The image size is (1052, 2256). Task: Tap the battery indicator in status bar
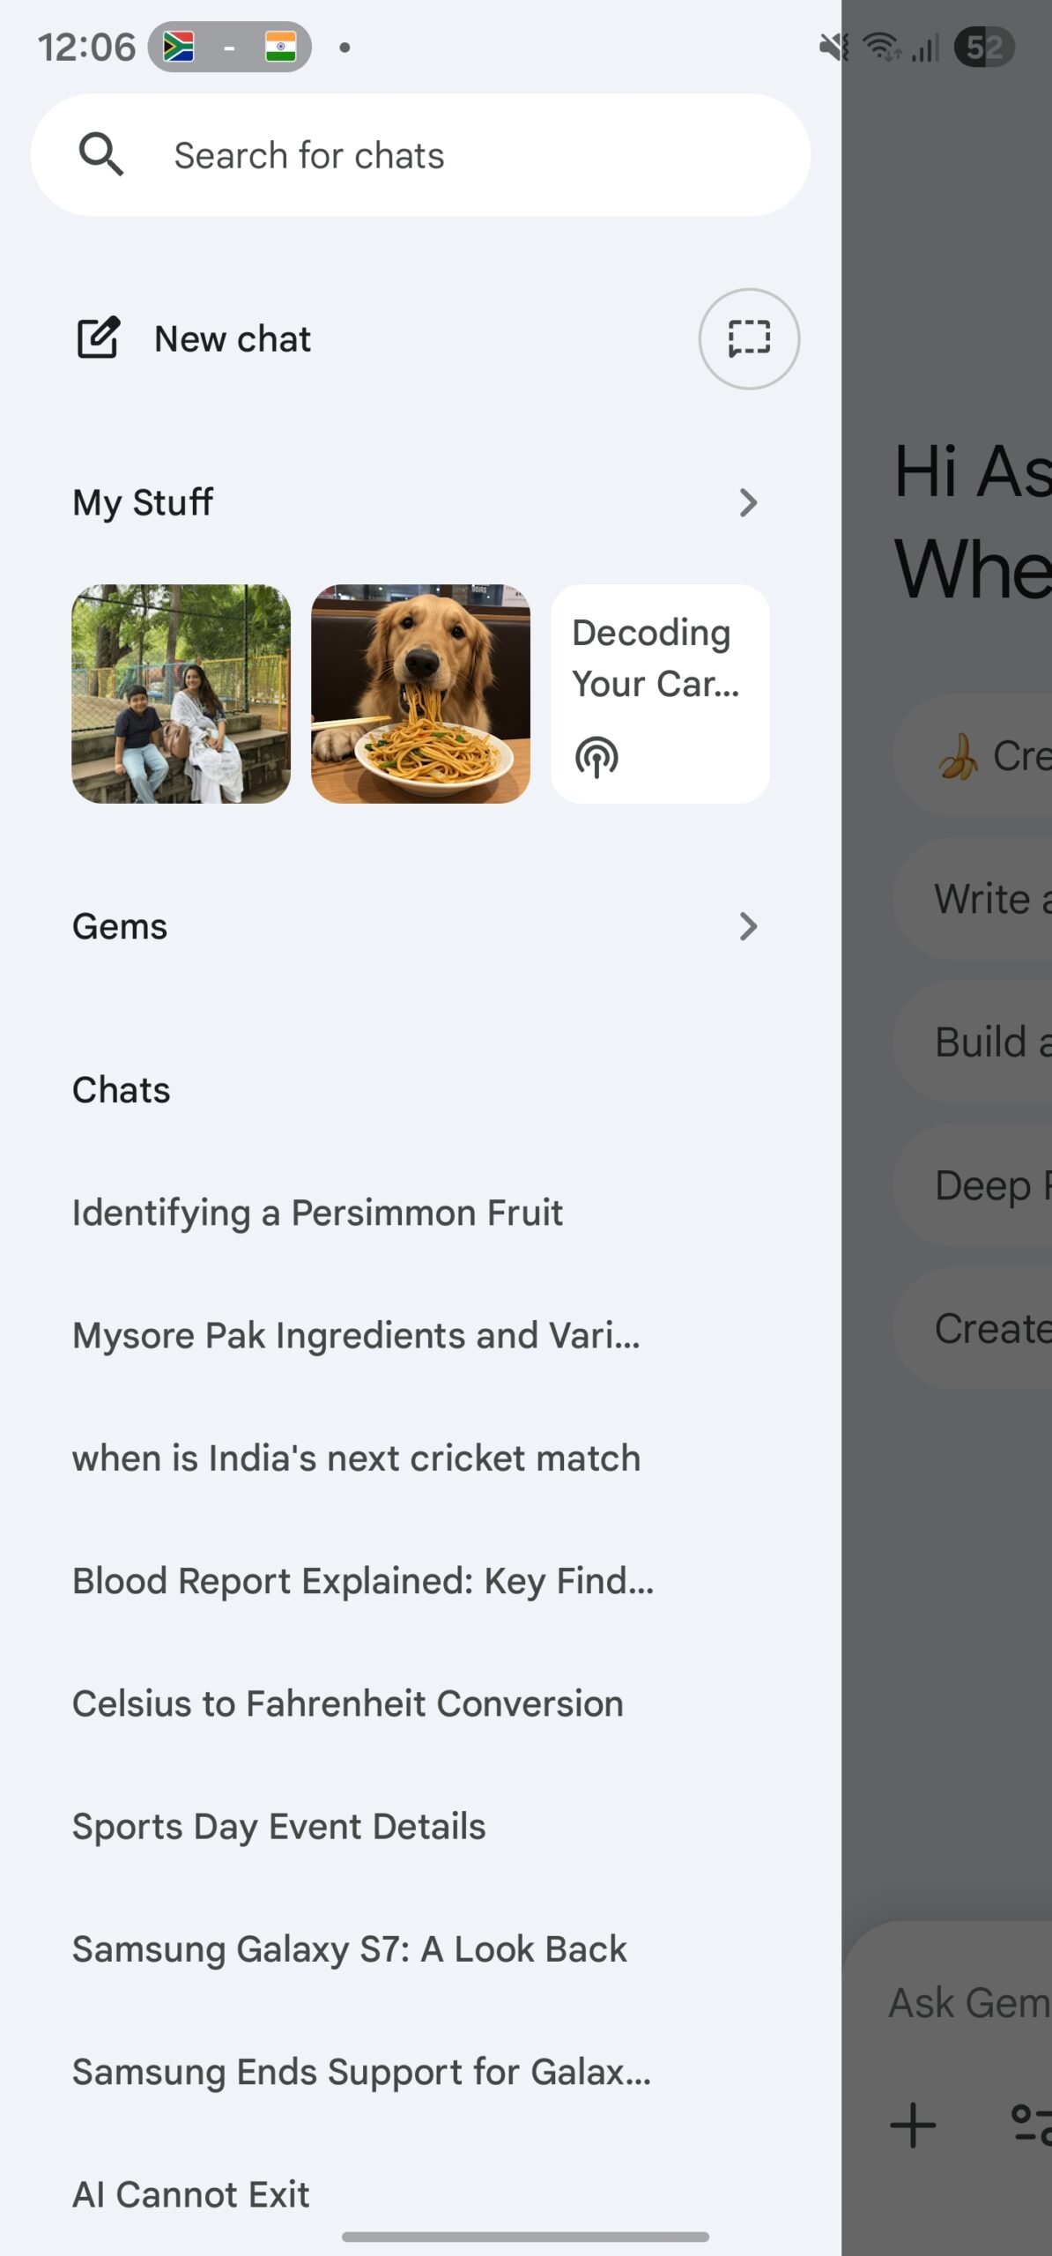pos(984,48)
